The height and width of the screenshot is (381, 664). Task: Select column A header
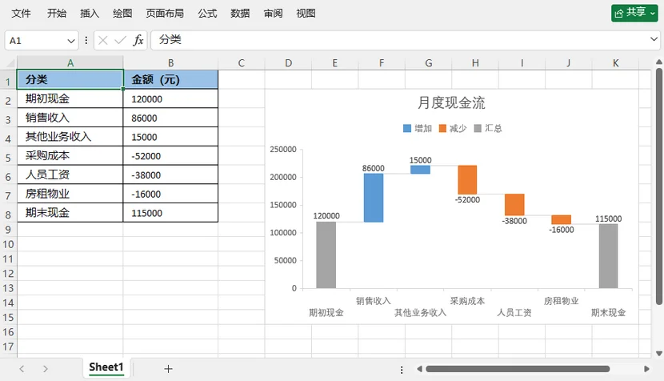(x=70, y=63)
